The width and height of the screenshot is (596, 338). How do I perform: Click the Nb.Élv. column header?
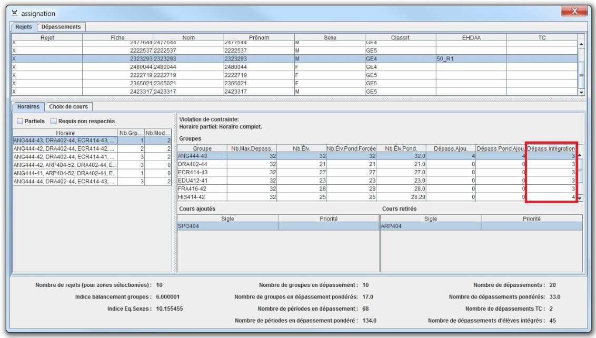(301, 148)
